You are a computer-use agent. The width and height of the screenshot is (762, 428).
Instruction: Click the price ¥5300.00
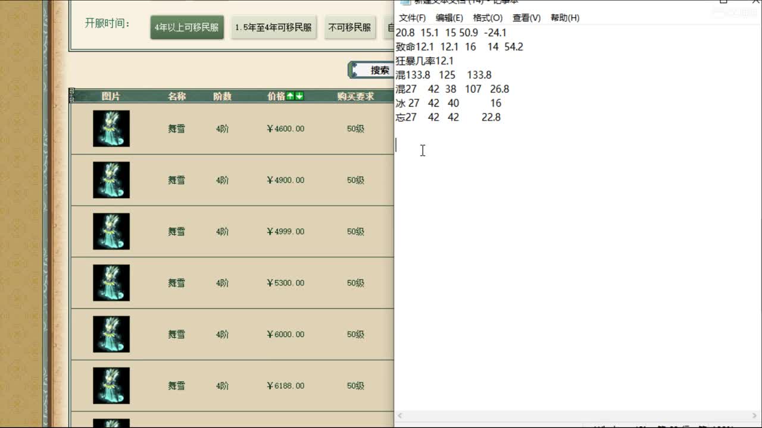(x=286, y=283)
